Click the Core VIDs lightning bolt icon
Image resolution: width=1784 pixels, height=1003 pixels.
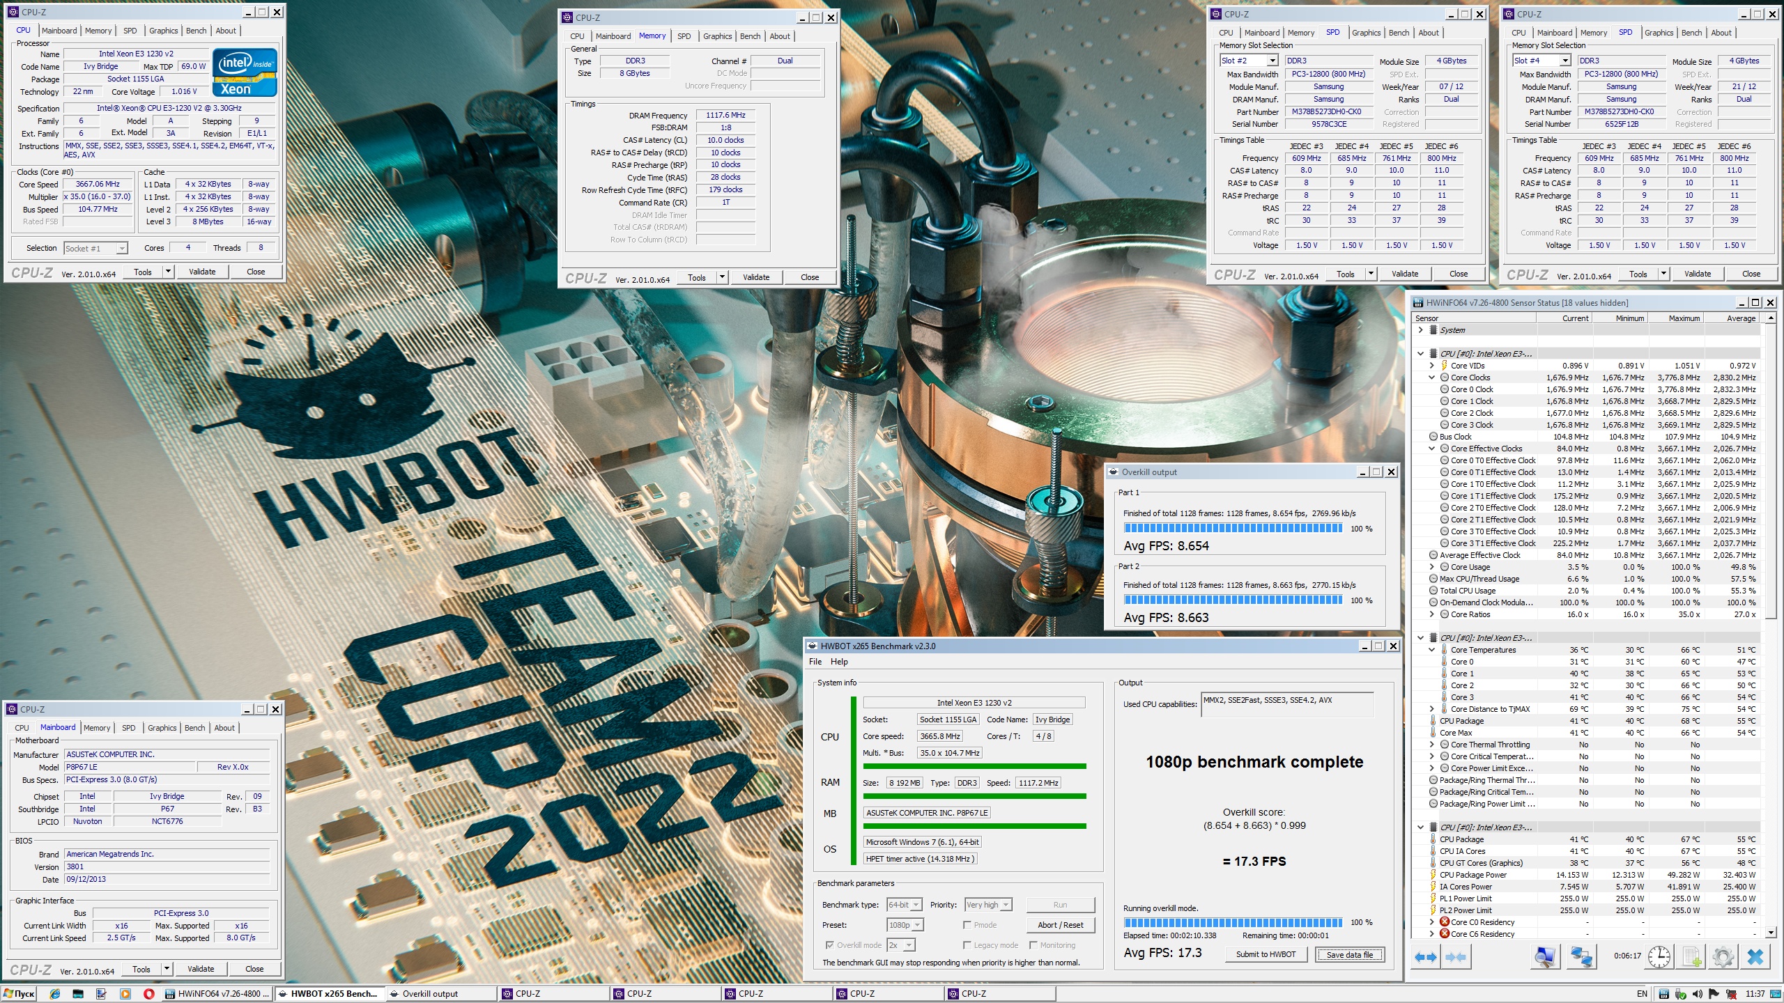click(1445, 365)
